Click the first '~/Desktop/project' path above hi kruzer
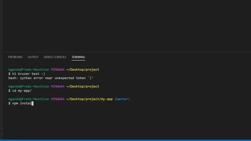 pyautogui.click(x=83, y=70)
